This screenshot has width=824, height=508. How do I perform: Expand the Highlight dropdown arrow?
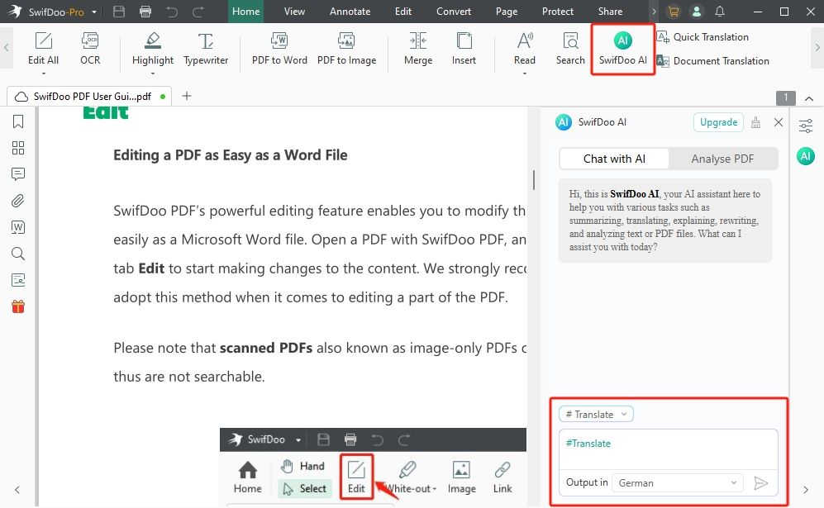tap(152, 74)
